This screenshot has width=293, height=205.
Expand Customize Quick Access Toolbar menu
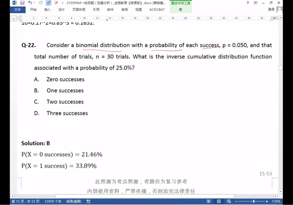62,3
